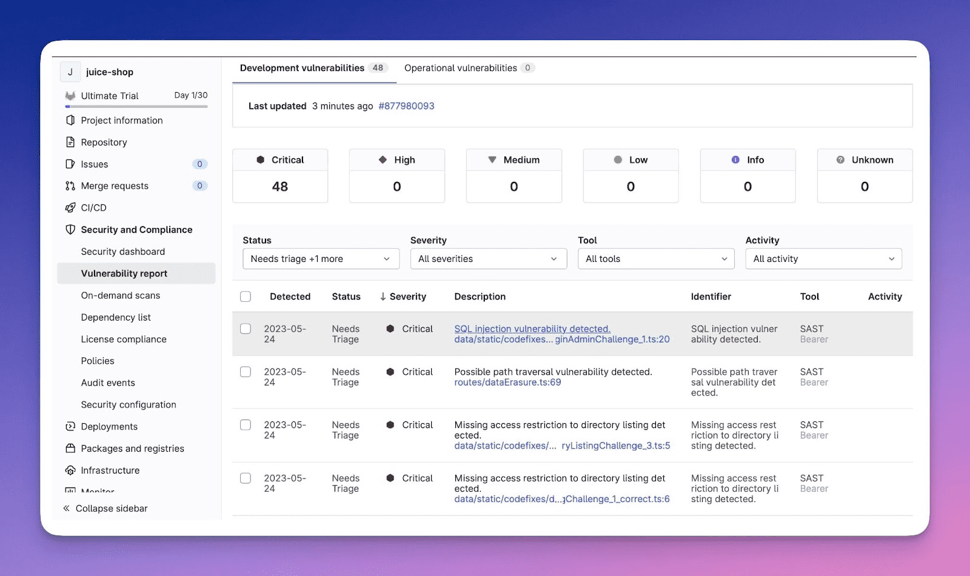Open Packages and registries icon
This screenshot has height=576, width=970.
point(70,448)
